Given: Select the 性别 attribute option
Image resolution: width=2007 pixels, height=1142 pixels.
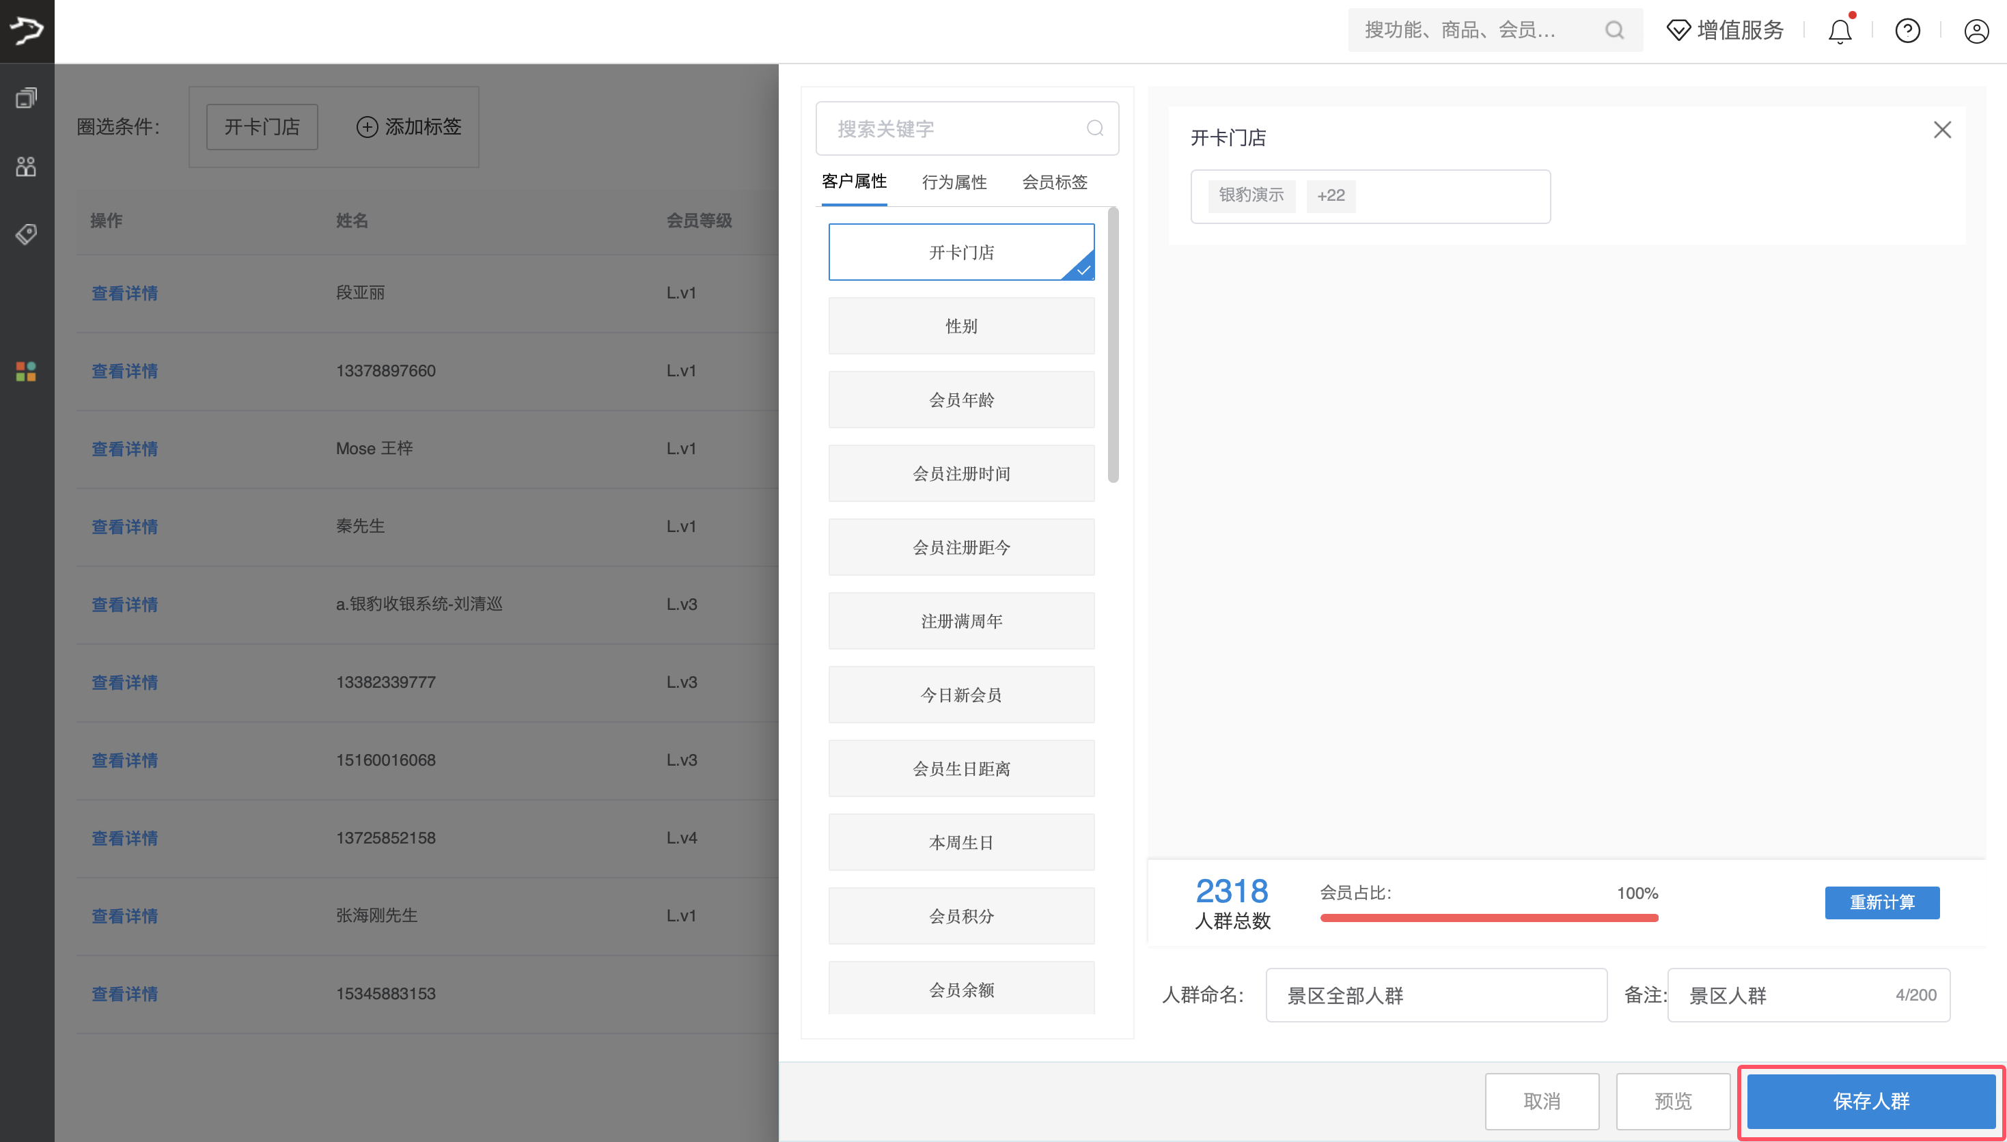Looking at the screenshot, I should pos(960,326).
